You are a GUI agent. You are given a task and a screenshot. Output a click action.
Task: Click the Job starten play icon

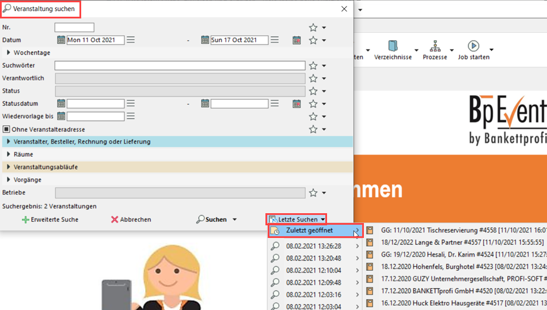pos(473,46)
